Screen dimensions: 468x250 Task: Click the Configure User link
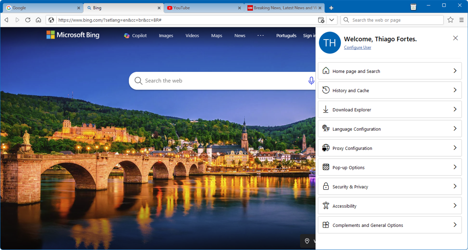(x=357, y=47)
